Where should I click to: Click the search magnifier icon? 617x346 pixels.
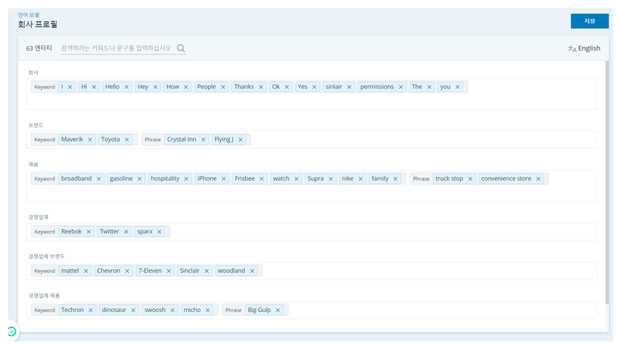pos(181,48)
